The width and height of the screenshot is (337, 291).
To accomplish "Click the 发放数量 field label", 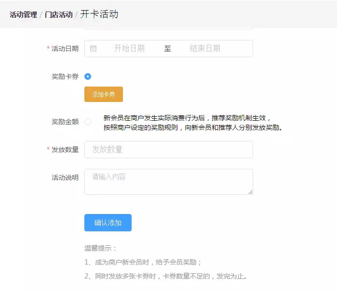I will point(65,150).
